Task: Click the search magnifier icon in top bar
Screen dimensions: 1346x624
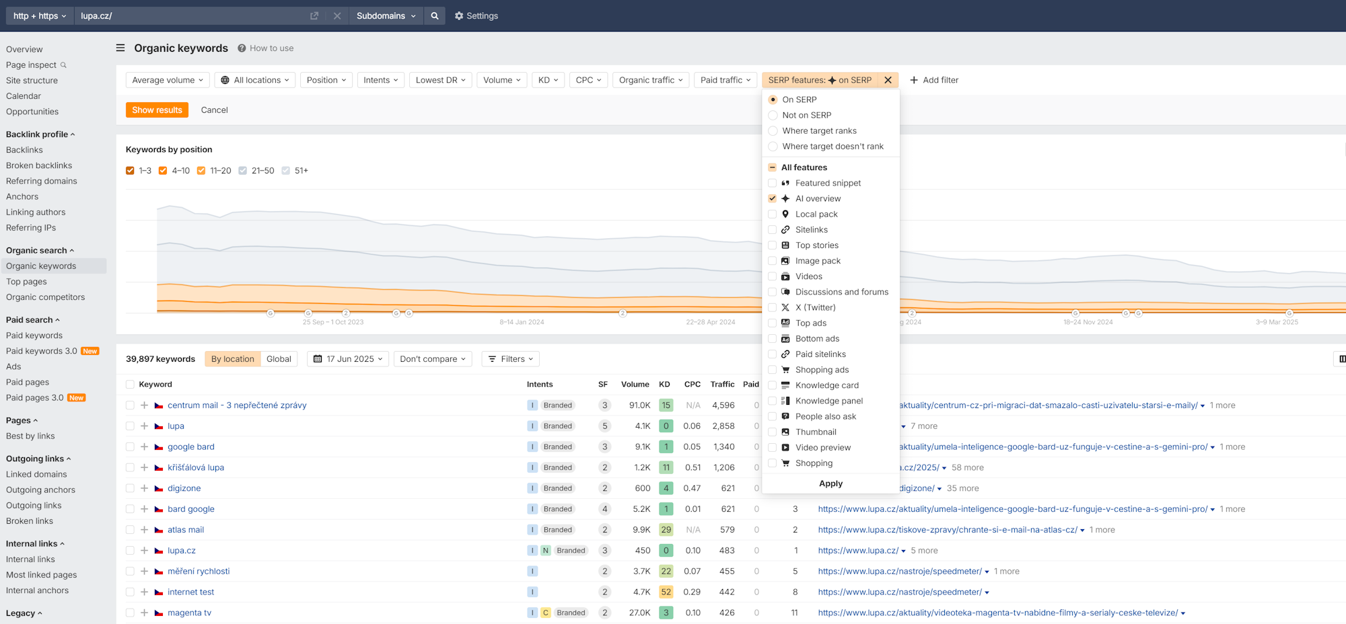Action: 435,15
